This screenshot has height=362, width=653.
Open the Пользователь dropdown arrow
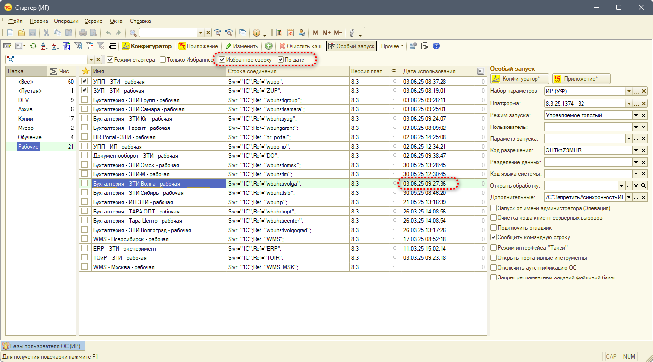(x=636, y=127)
